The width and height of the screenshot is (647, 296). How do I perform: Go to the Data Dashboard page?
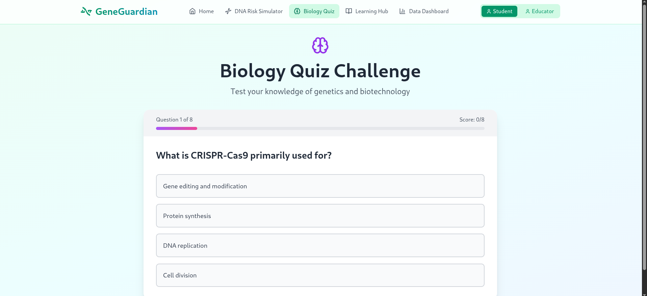pos(424,11)
